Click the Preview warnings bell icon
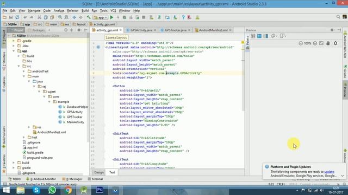The image size is (348, 195). pyautogui.click(x=335, y=43)
